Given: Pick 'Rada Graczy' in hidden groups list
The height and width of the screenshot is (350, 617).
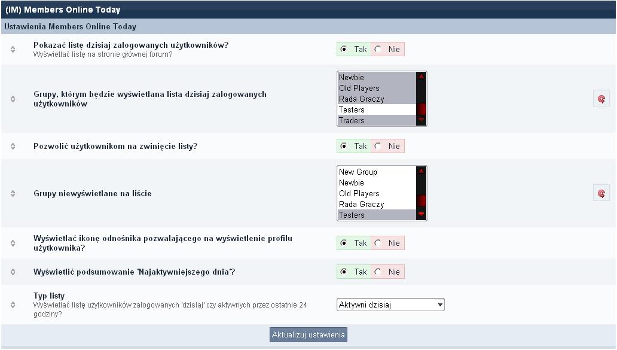Looking at the screenshot, I should pos(376,205).
